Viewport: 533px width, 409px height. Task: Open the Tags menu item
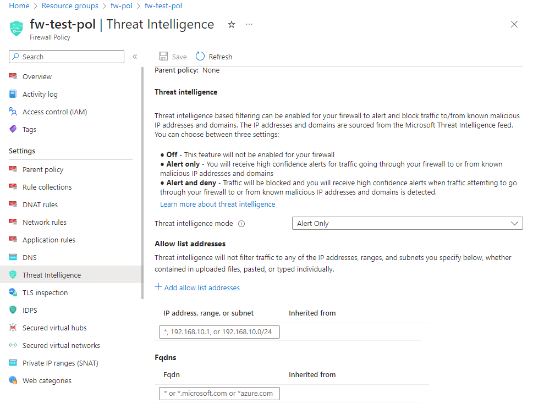(29, 130)
